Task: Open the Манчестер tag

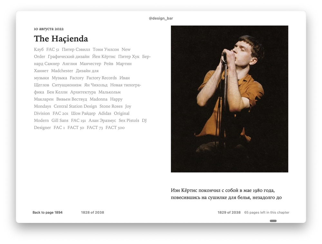Action: [x=90, y=64]
